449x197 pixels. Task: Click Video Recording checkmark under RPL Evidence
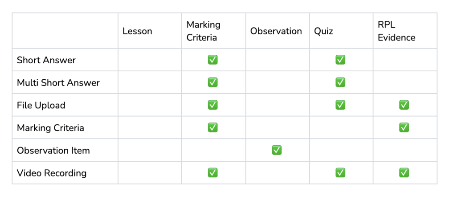tap(404, 172)
